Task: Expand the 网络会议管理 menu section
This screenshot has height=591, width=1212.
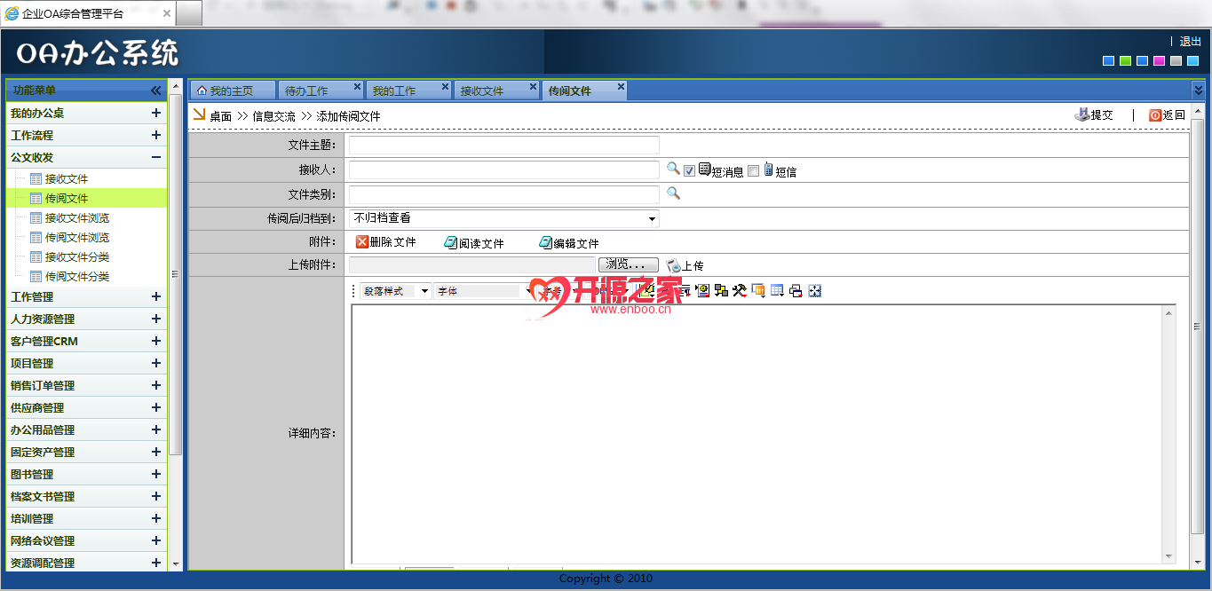Action: click(x=156, y=540)
